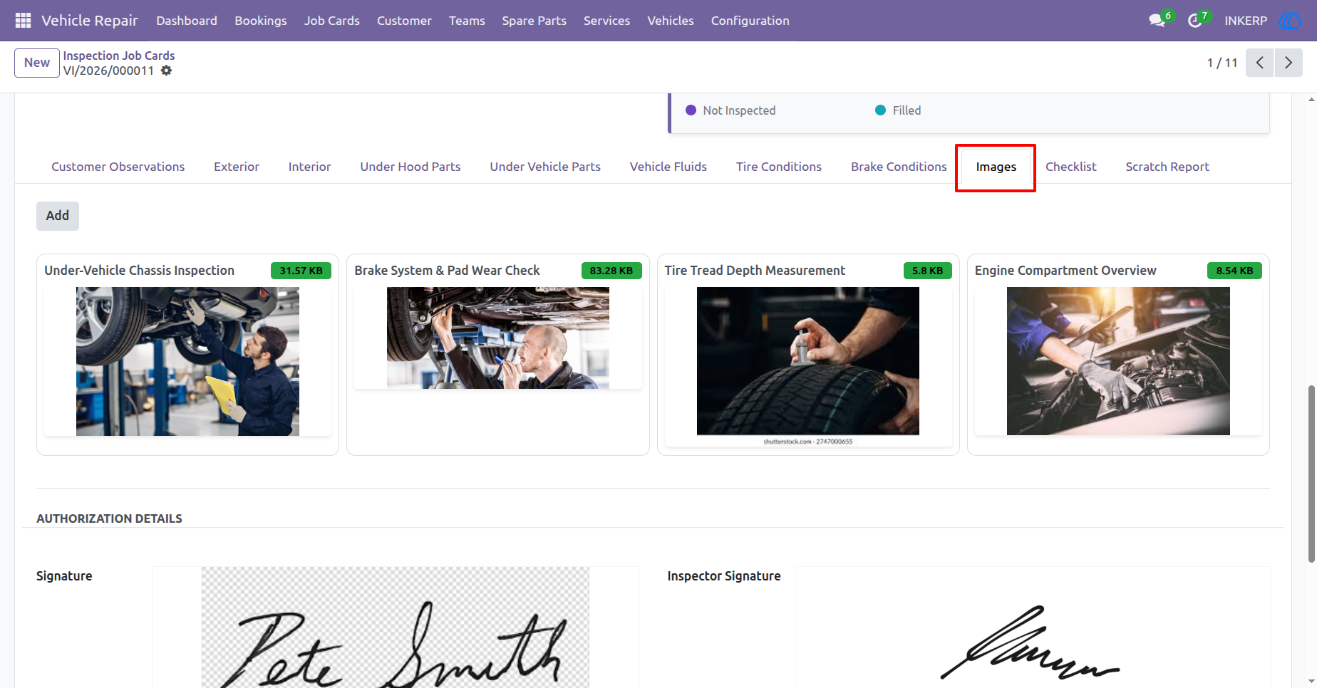Open Under-Vehicle Chassis Inspection photo
The width and height of the screenshot is (1317, 688).
[x=187, y=361]
